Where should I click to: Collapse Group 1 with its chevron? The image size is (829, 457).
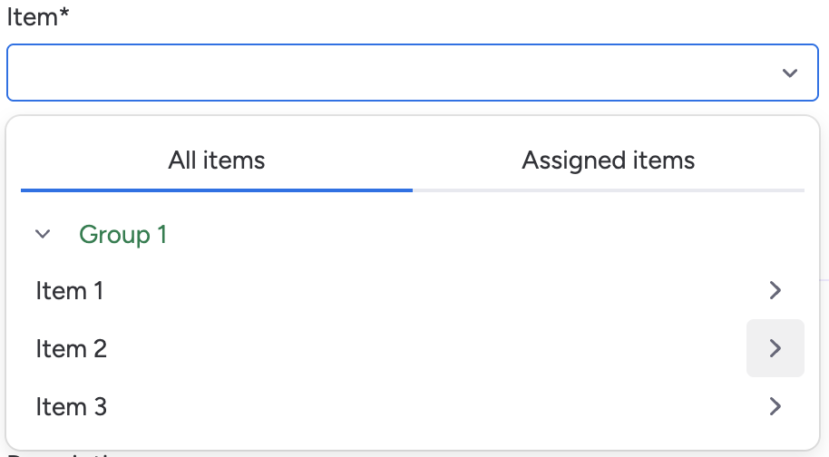tap(42, 235)
